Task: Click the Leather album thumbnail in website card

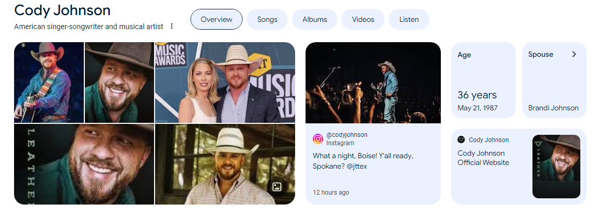Action: 556,167
